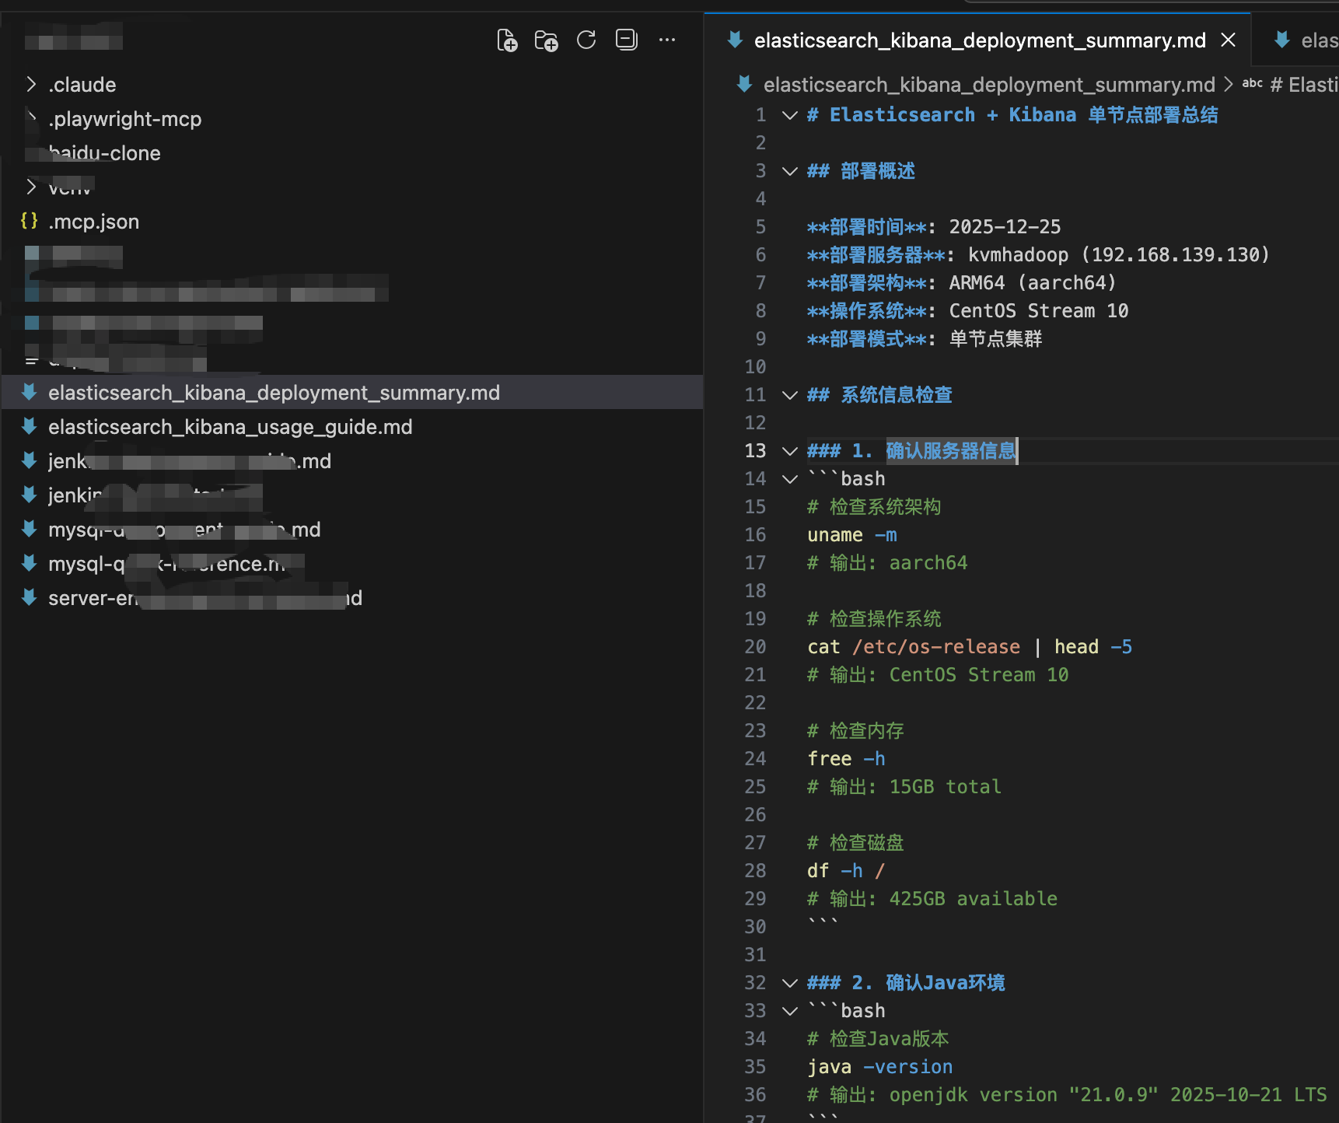The width and height of the screenshot is (1339, 1123).
Task: Click the New Folder icon in explorer toolbar
Action: click(x=547, y=40)
